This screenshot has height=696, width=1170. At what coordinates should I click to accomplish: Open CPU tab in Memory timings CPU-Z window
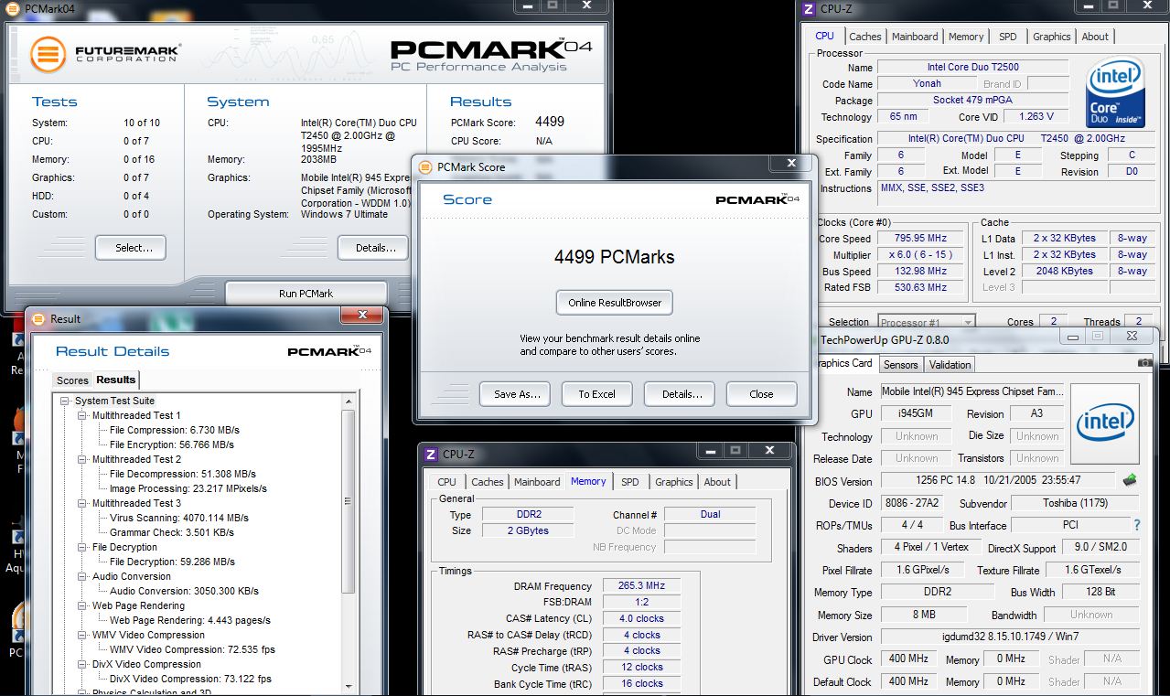coord(446,482)
